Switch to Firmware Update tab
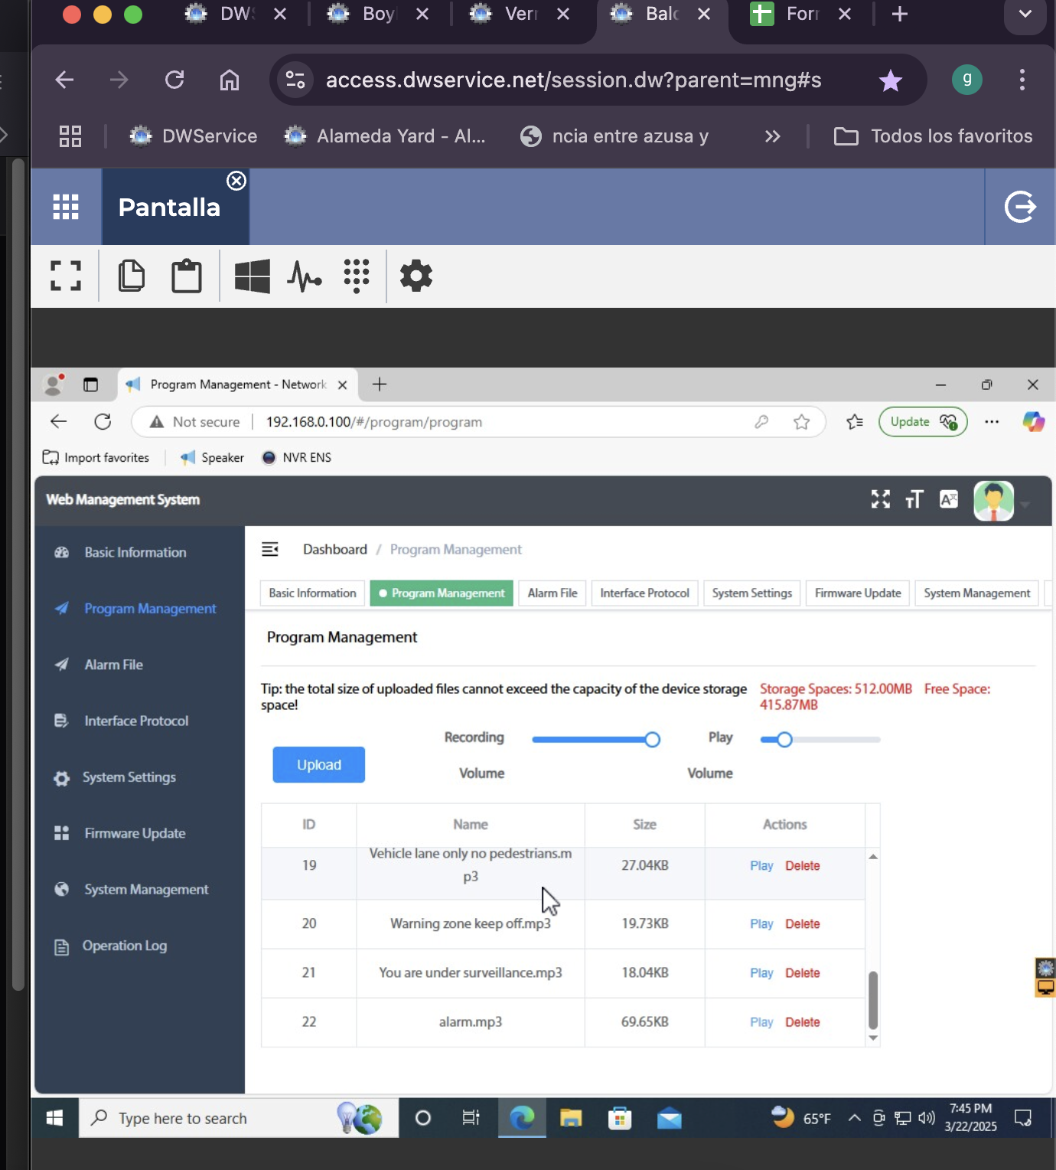This screenshot has height=1170, width=1056. 858,593
